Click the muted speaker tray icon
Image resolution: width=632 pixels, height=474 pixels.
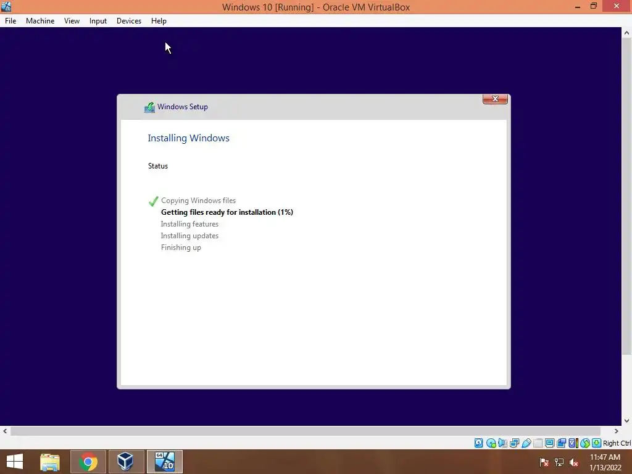[x=574, y=462]
